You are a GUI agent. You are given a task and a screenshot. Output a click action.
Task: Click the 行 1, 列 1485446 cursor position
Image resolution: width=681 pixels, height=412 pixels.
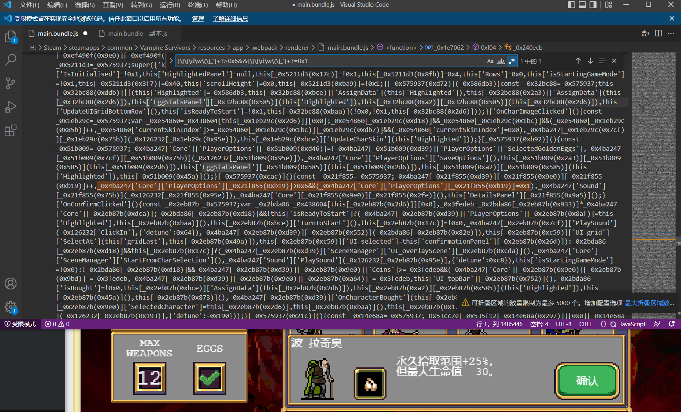click(499, 324)
